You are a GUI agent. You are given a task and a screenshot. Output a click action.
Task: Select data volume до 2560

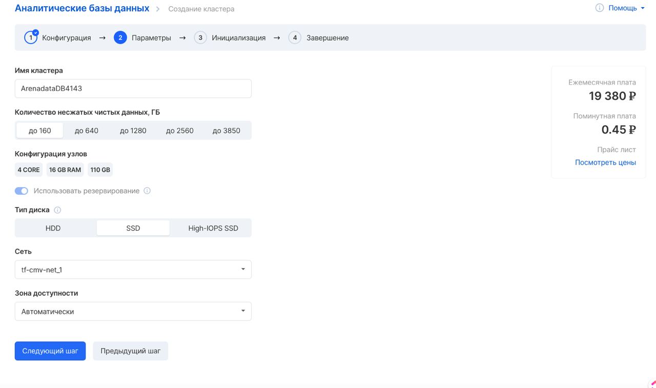coord(180,131)
